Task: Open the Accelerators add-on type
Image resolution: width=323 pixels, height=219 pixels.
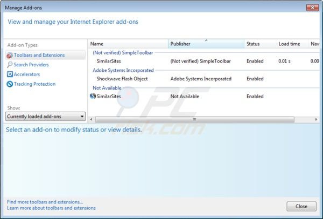Action: 27,74
